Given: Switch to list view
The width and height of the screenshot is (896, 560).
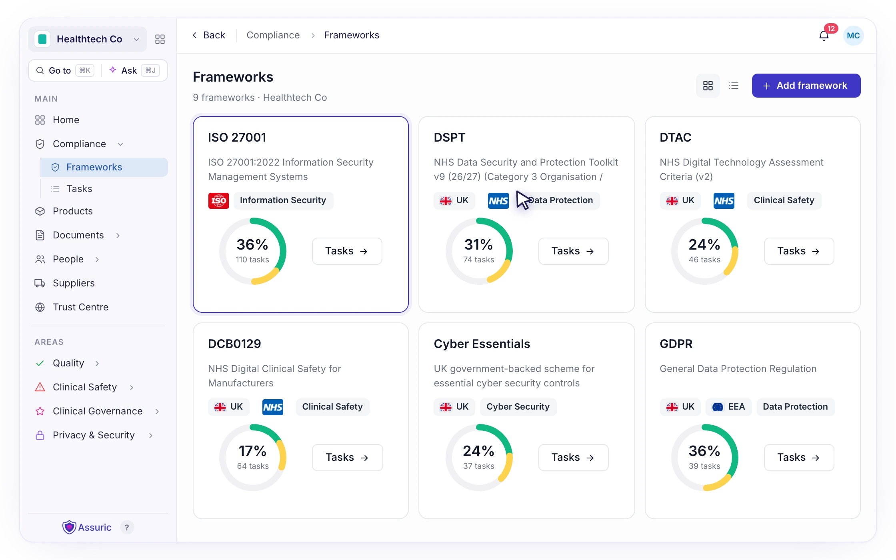Looking at the screenshot, I should 734,86.
